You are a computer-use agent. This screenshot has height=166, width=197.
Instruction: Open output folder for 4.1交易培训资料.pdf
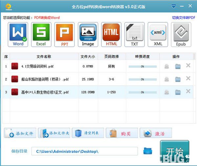pos(178,66)
